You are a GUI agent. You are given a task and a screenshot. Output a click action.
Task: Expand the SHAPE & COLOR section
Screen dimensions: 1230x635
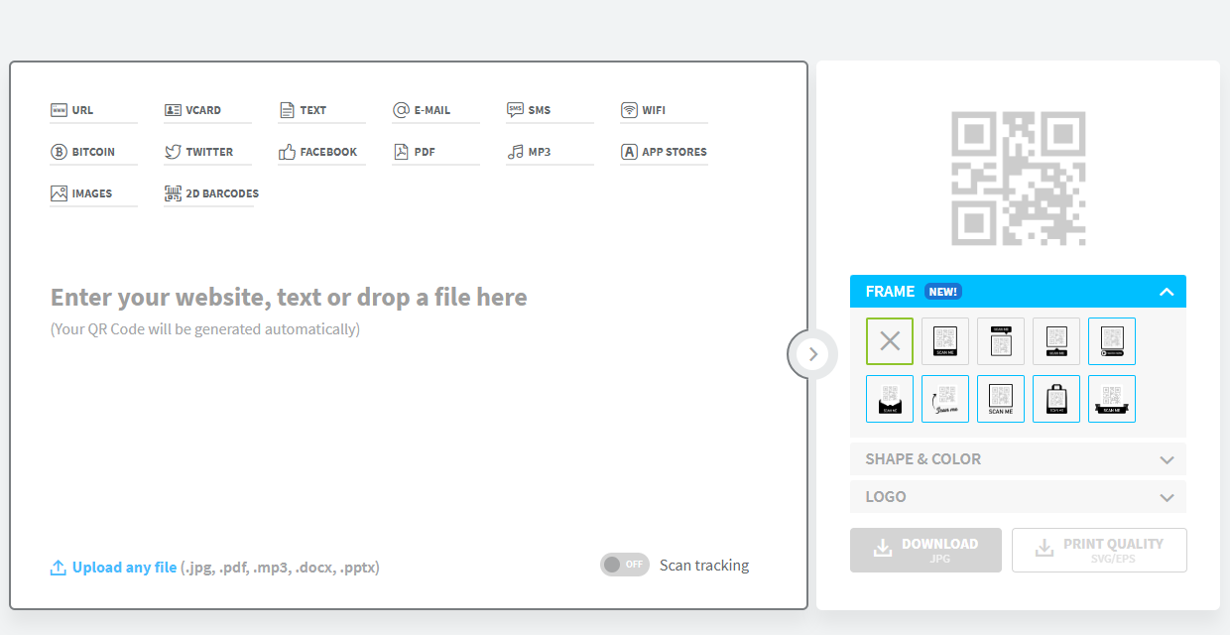[1018, 459]
